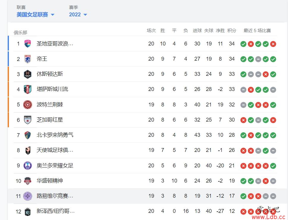The width and height of the screenshot is (288, 220).
Task: Open the 帝王 team row link
Action: point(42,59)
